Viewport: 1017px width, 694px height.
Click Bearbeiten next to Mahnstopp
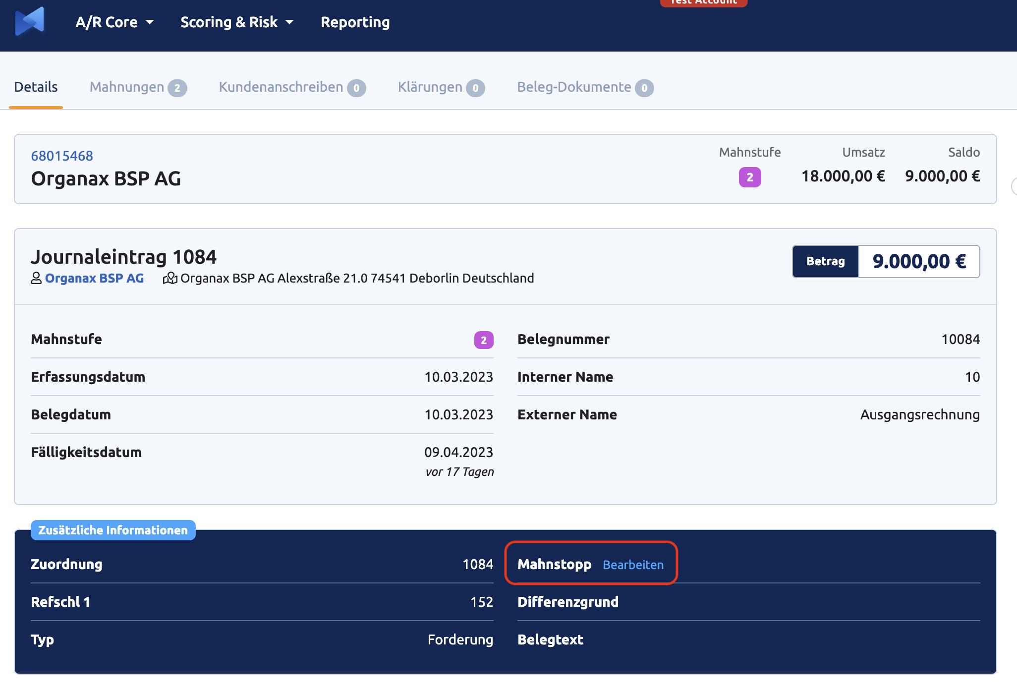click(x=633, y=565)
